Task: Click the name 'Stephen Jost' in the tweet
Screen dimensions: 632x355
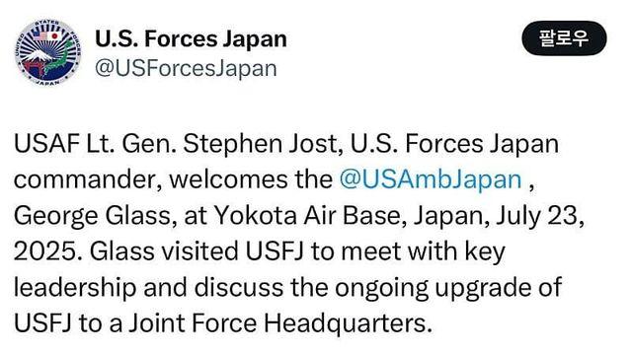Action: [263, 144]
